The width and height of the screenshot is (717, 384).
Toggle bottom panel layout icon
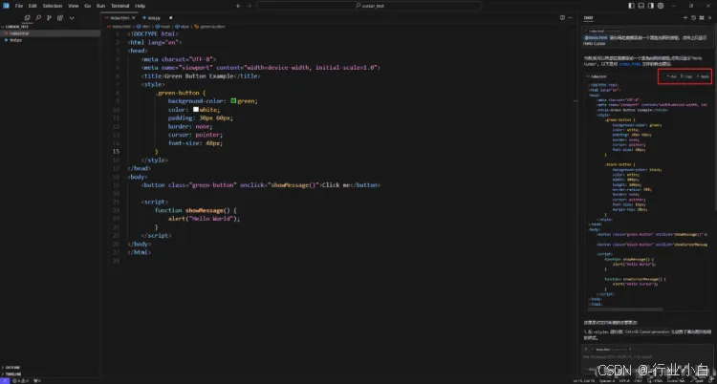pos(641,6)
